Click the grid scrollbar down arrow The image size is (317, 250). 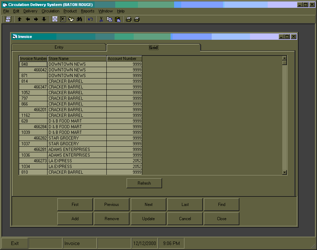click(284, 173)
